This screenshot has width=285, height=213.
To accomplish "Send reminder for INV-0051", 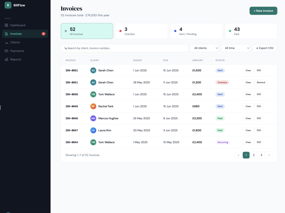I will tap(261, 82).
